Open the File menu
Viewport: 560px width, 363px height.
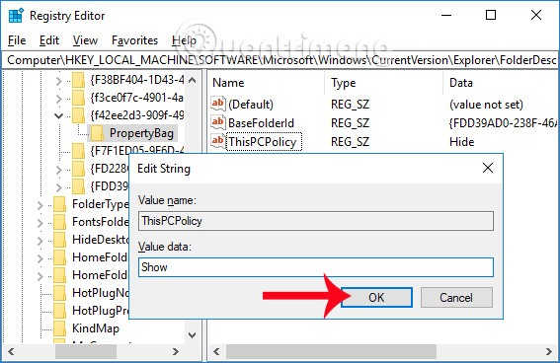17,40
